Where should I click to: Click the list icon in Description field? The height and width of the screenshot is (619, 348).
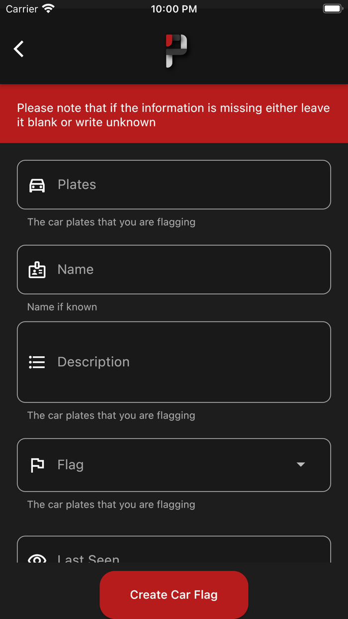coord(37,362)
